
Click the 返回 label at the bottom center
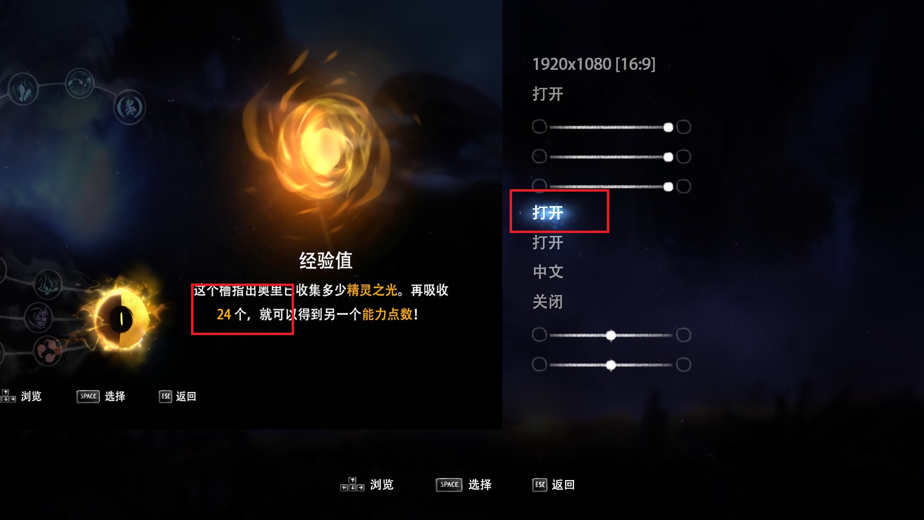tap(563, 485)
